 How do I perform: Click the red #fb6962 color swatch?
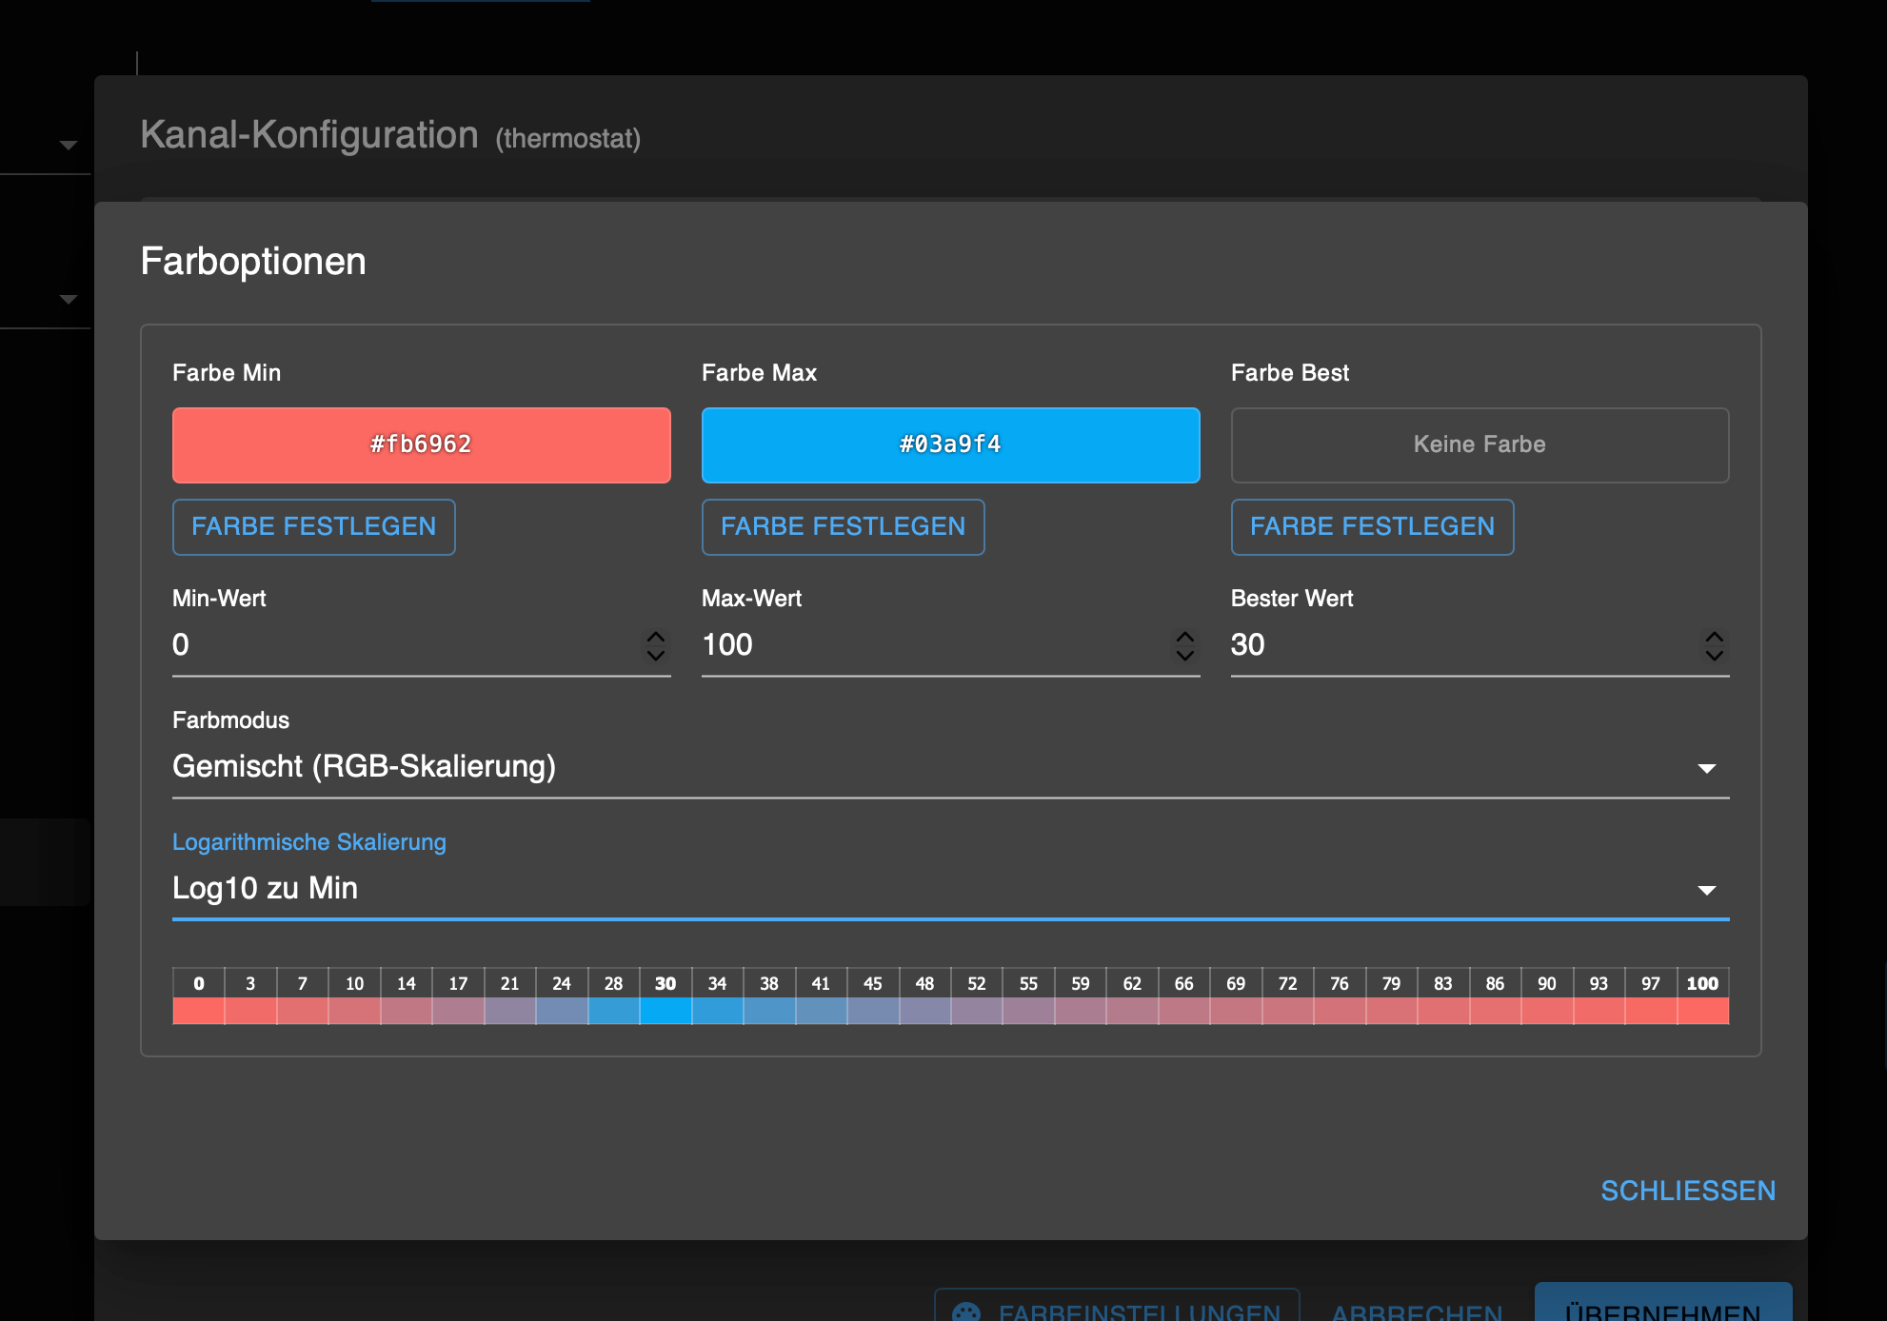point(421,444)
